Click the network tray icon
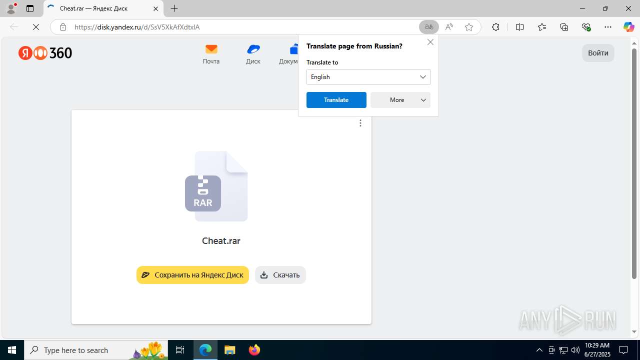Viewport: 640px width, 360px height. tap(563, 350)
